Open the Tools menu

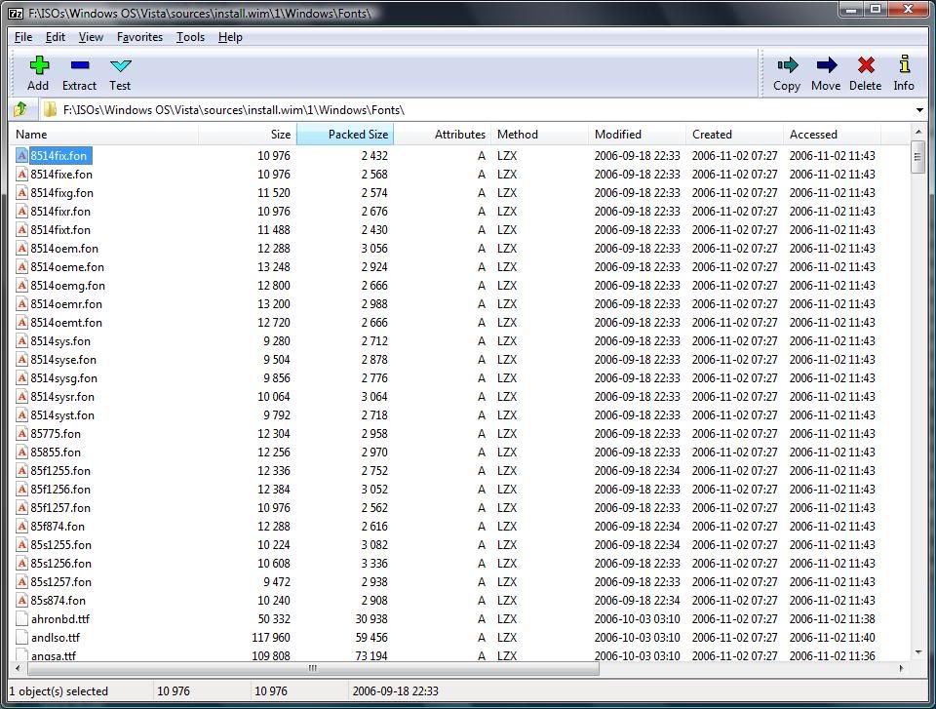point(190,37)
